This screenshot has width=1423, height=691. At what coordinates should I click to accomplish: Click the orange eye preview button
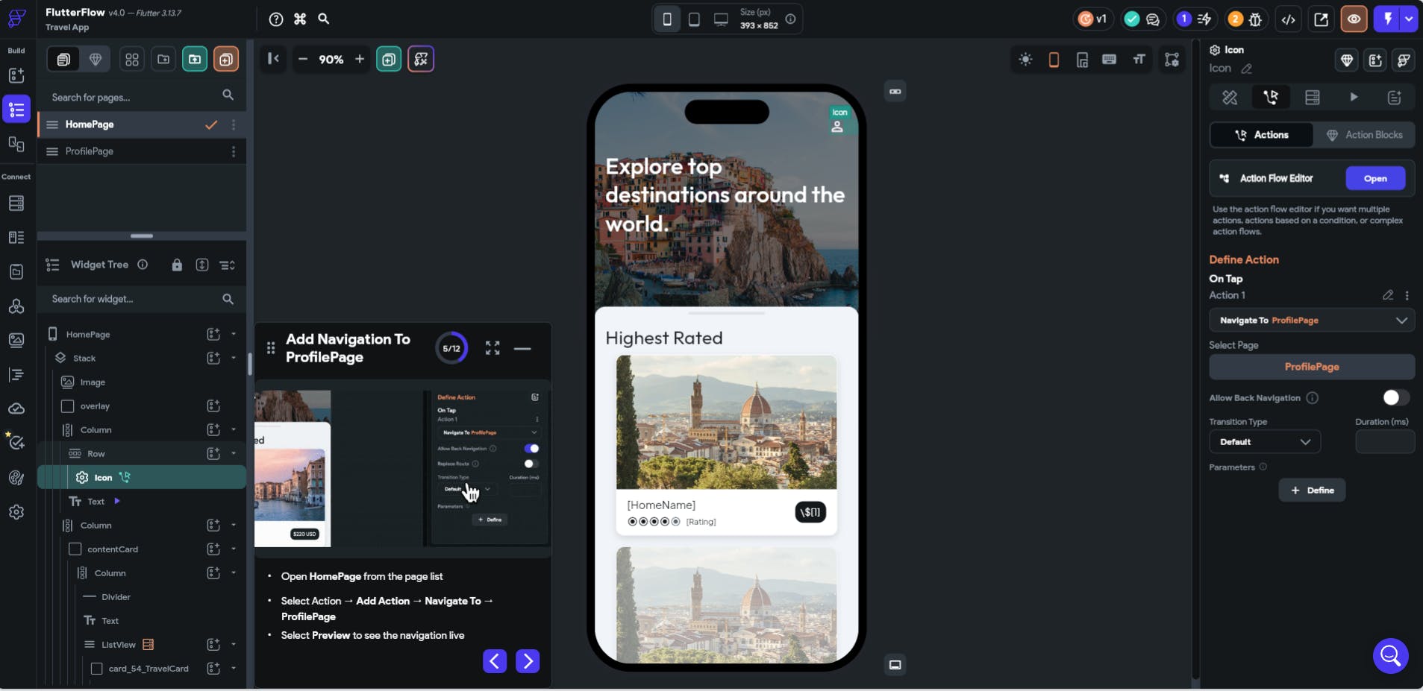pos(1354,19)
